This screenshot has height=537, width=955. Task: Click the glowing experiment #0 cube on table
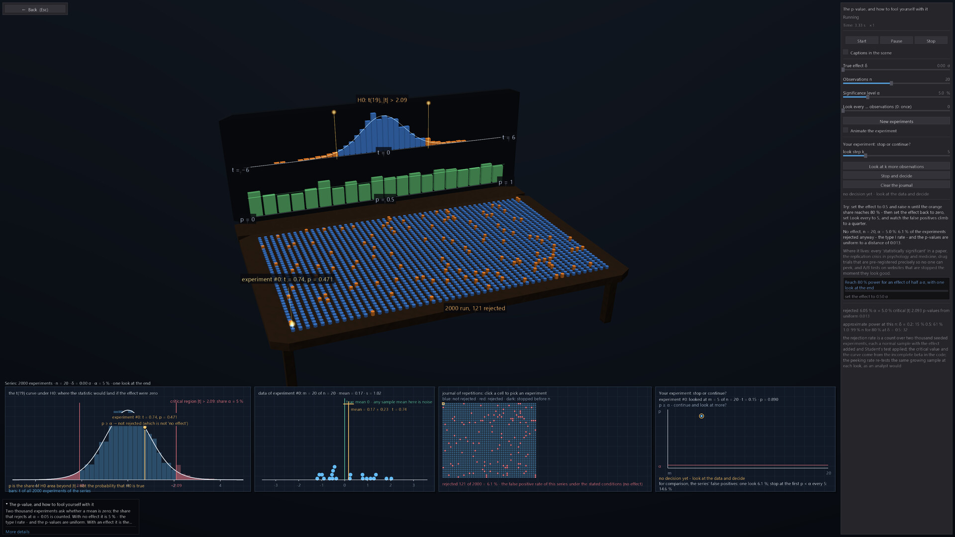pyautogui.click(x=292, y=324)
